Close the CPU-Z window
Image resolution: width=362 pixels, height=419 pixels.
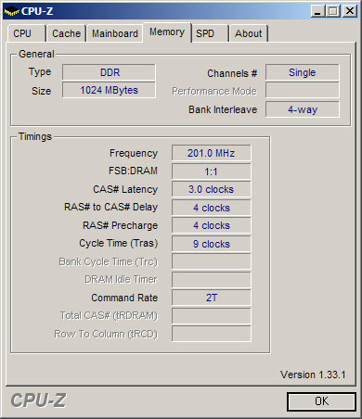tap(350, 11)
